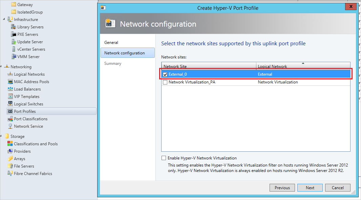The height and width of the screenshot is (200, 361).
Task: Click the Arrays icon
Action: pyautogui.click(x=10, y=159)
